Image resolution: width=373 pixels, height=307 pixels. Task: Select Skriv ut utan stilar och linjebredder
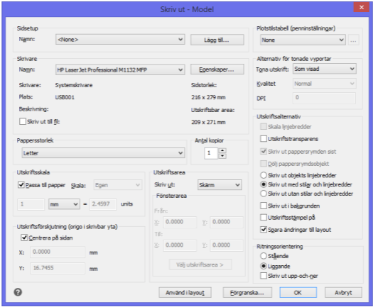coord(264,194)
